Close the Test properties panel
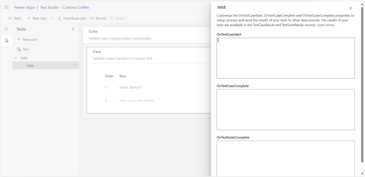Image resolution: width=365 pixels, height=177 pixels. tap(351, 8)
